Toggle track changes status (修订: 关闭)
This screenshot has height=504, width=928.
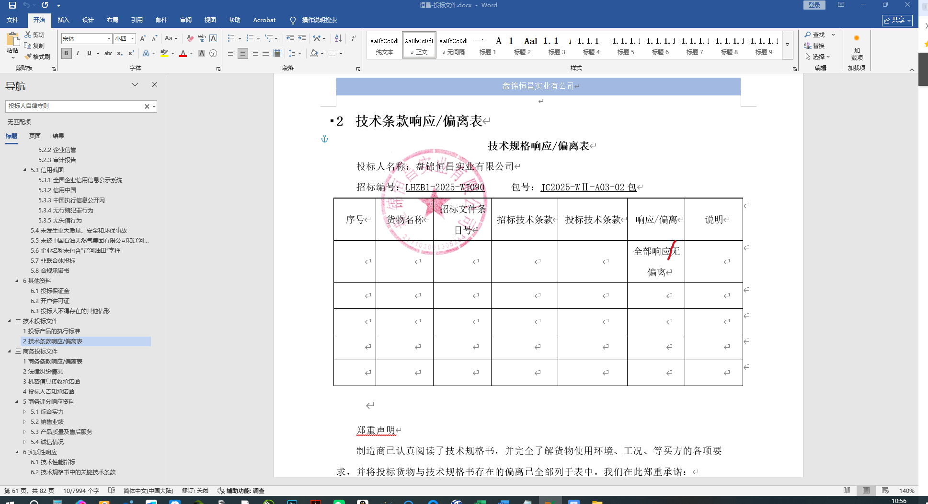point(195,491)
